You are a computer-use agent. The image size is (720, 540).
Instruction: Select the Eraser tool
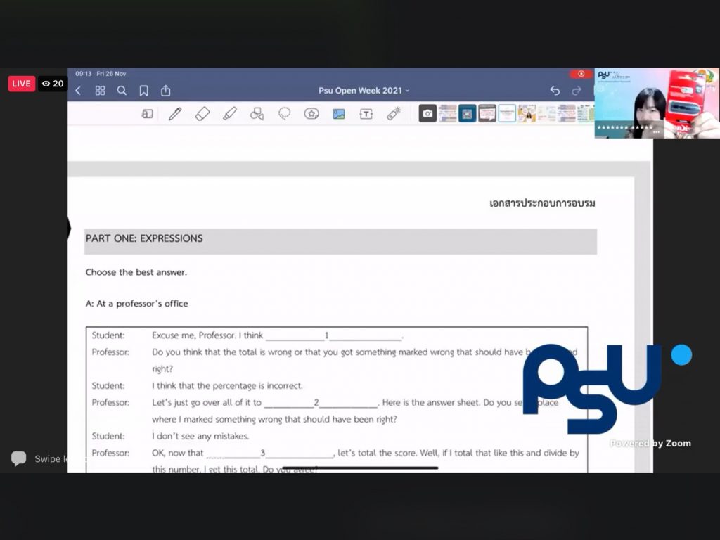click(202, 114)
